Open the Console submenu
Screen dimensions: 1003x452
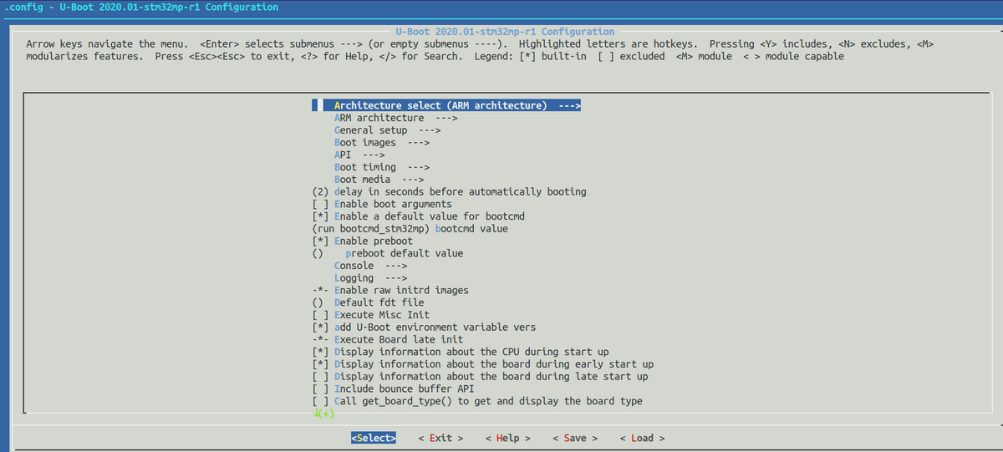coord(370,266)
